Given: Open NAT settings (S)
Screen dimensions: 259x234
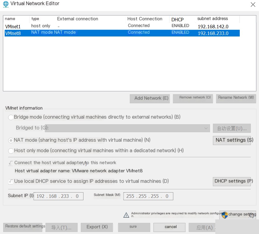Looking at the screenshot, I should 232,140.
